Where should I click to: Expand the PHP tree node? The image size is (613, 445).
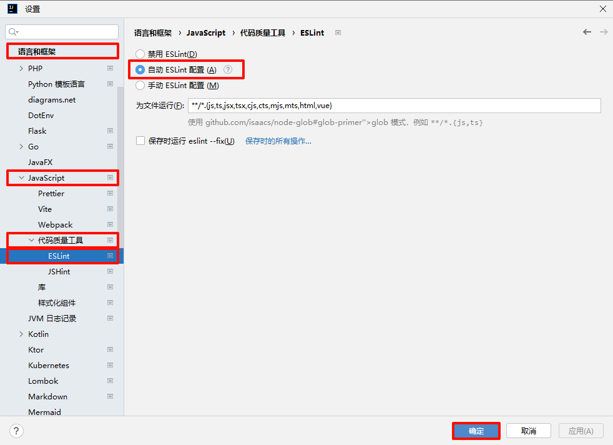click(21, 69)
